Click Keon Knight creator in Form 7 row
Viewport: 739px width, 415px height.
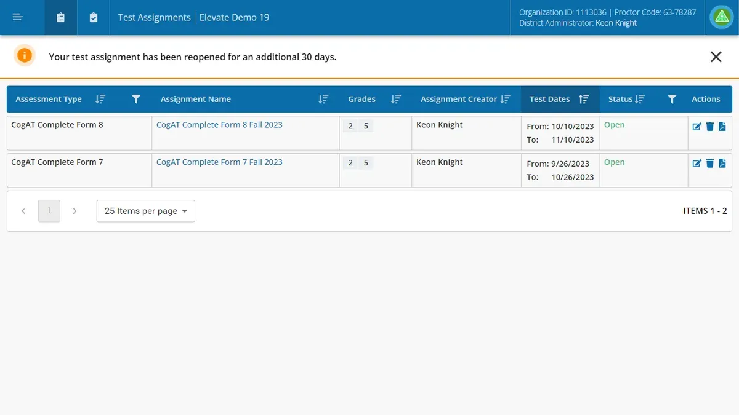(440, 162)
